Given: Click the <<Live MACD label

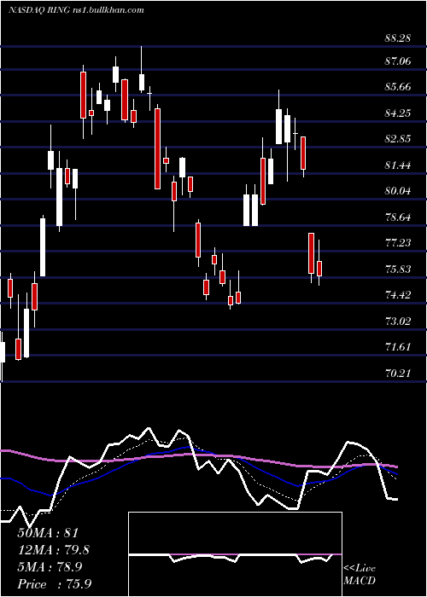Looking at the screenshot, I should pos(360,575).
